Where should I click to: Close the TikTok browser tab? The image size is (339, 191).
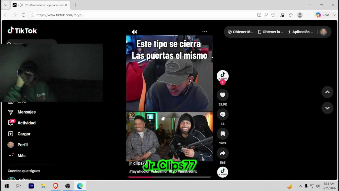tap(66, 5)
